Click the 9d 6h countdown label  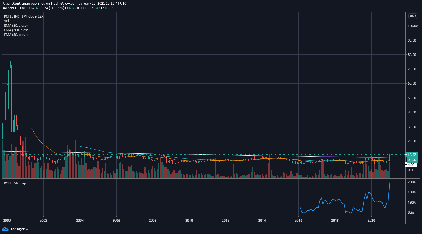point(412,160)
